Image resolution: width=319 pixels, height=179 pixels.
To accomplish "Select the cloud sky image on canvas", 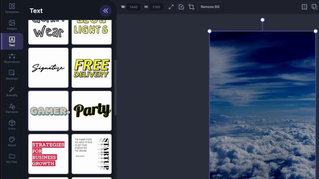I will [x=263, y=105].
